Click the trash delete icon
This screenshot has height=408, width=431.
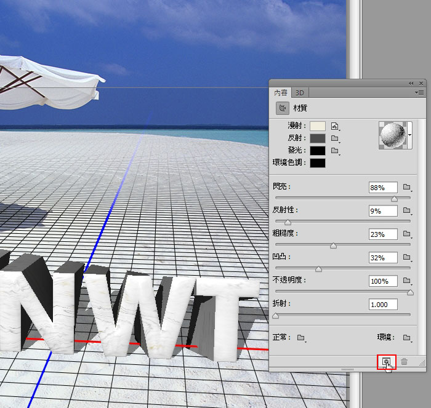coord(405,362)
